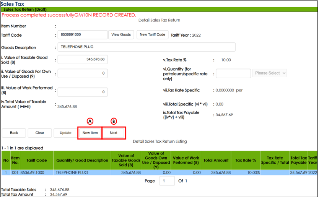Click the Page number input box
The height and width of the screenshot is (197, 319).
click(167, 181)
